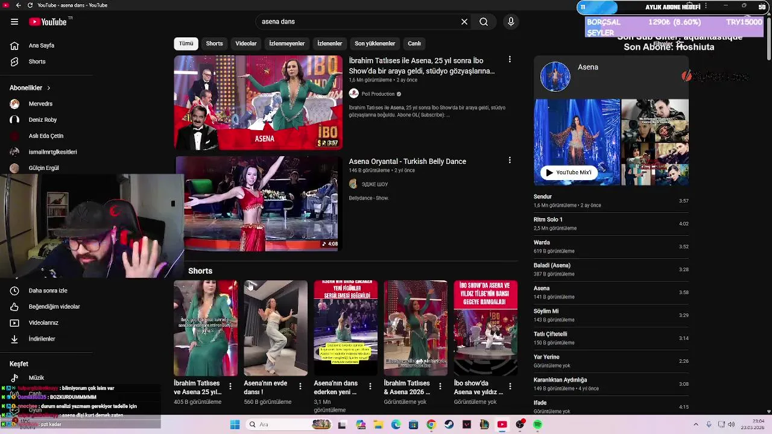772x434 pixels.
Task: Open Deniz Roby subscription channel
Action: (x=42, y=120)
